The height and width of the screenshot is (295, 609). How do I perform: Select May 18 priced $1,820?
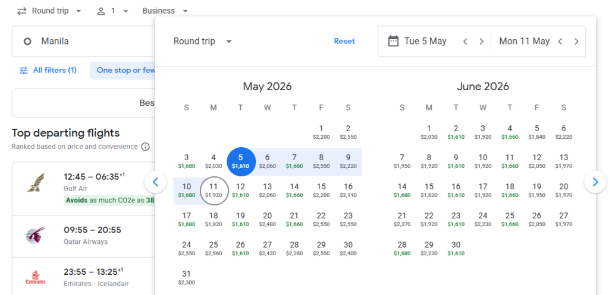[214, 220]
